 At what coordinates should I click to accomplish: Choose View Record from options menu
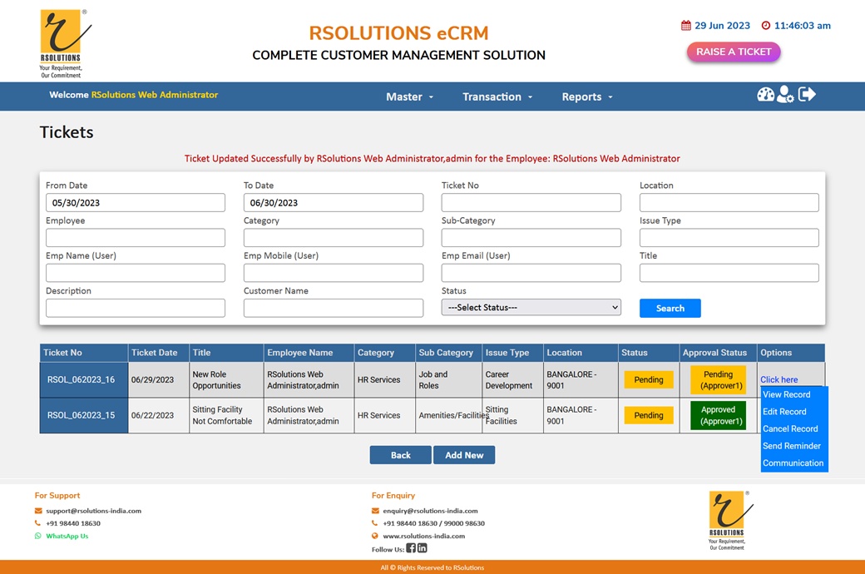coord(786,394)
